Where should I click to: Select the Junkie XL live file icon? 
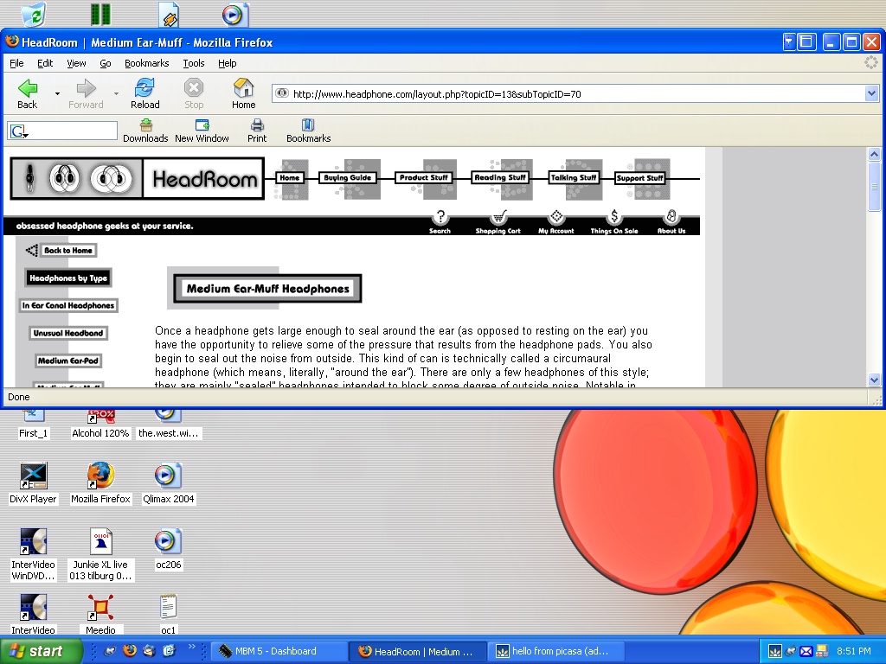point(100,554)
